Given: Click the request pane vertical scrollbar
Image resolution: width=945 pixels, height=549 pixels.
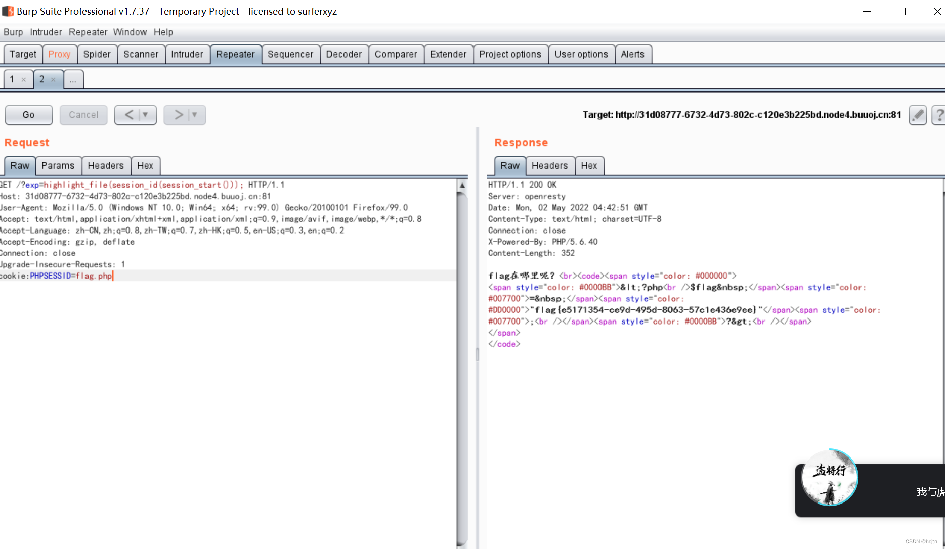Looking at the screenshot, I should point(462,369).
